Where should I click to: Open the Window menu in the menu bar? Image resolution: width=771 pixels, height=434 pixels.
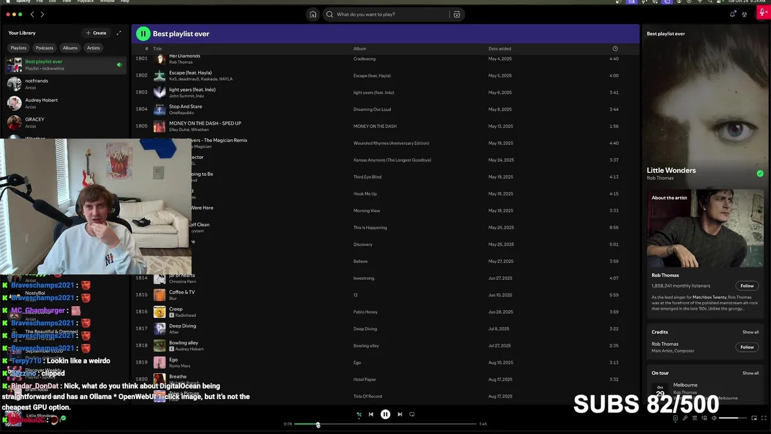pyautogui.click(x=107, y=1)
